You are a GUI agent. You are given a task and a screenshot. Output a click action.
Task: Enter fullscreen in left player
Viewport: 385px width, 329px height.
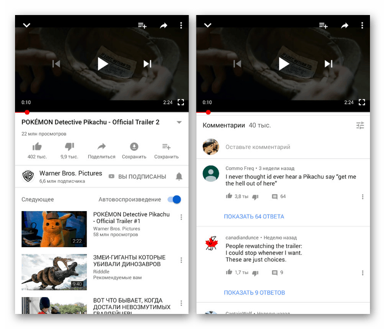click(x=181, y=102)
